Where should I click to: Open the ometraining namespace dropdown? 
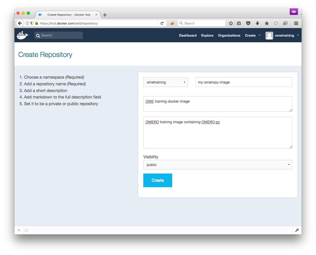pyautogui.click(x=165, y=82)
